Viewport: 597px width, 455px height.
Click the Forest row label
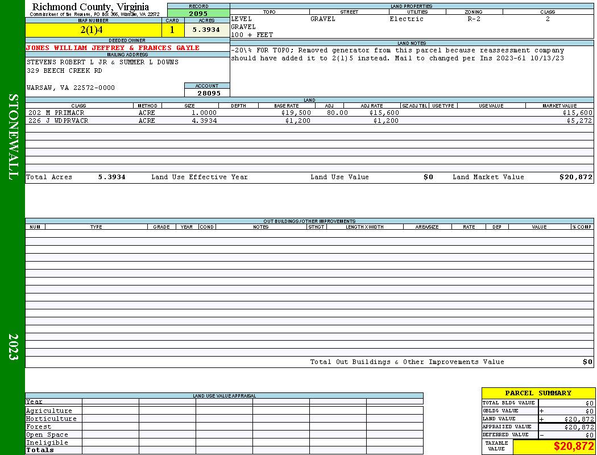(39, 427)
